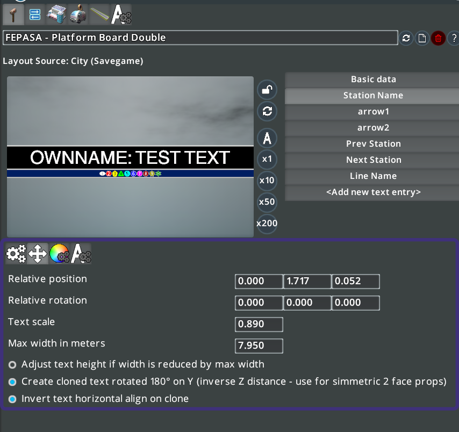Click the Text scale label

coord(31,322)
